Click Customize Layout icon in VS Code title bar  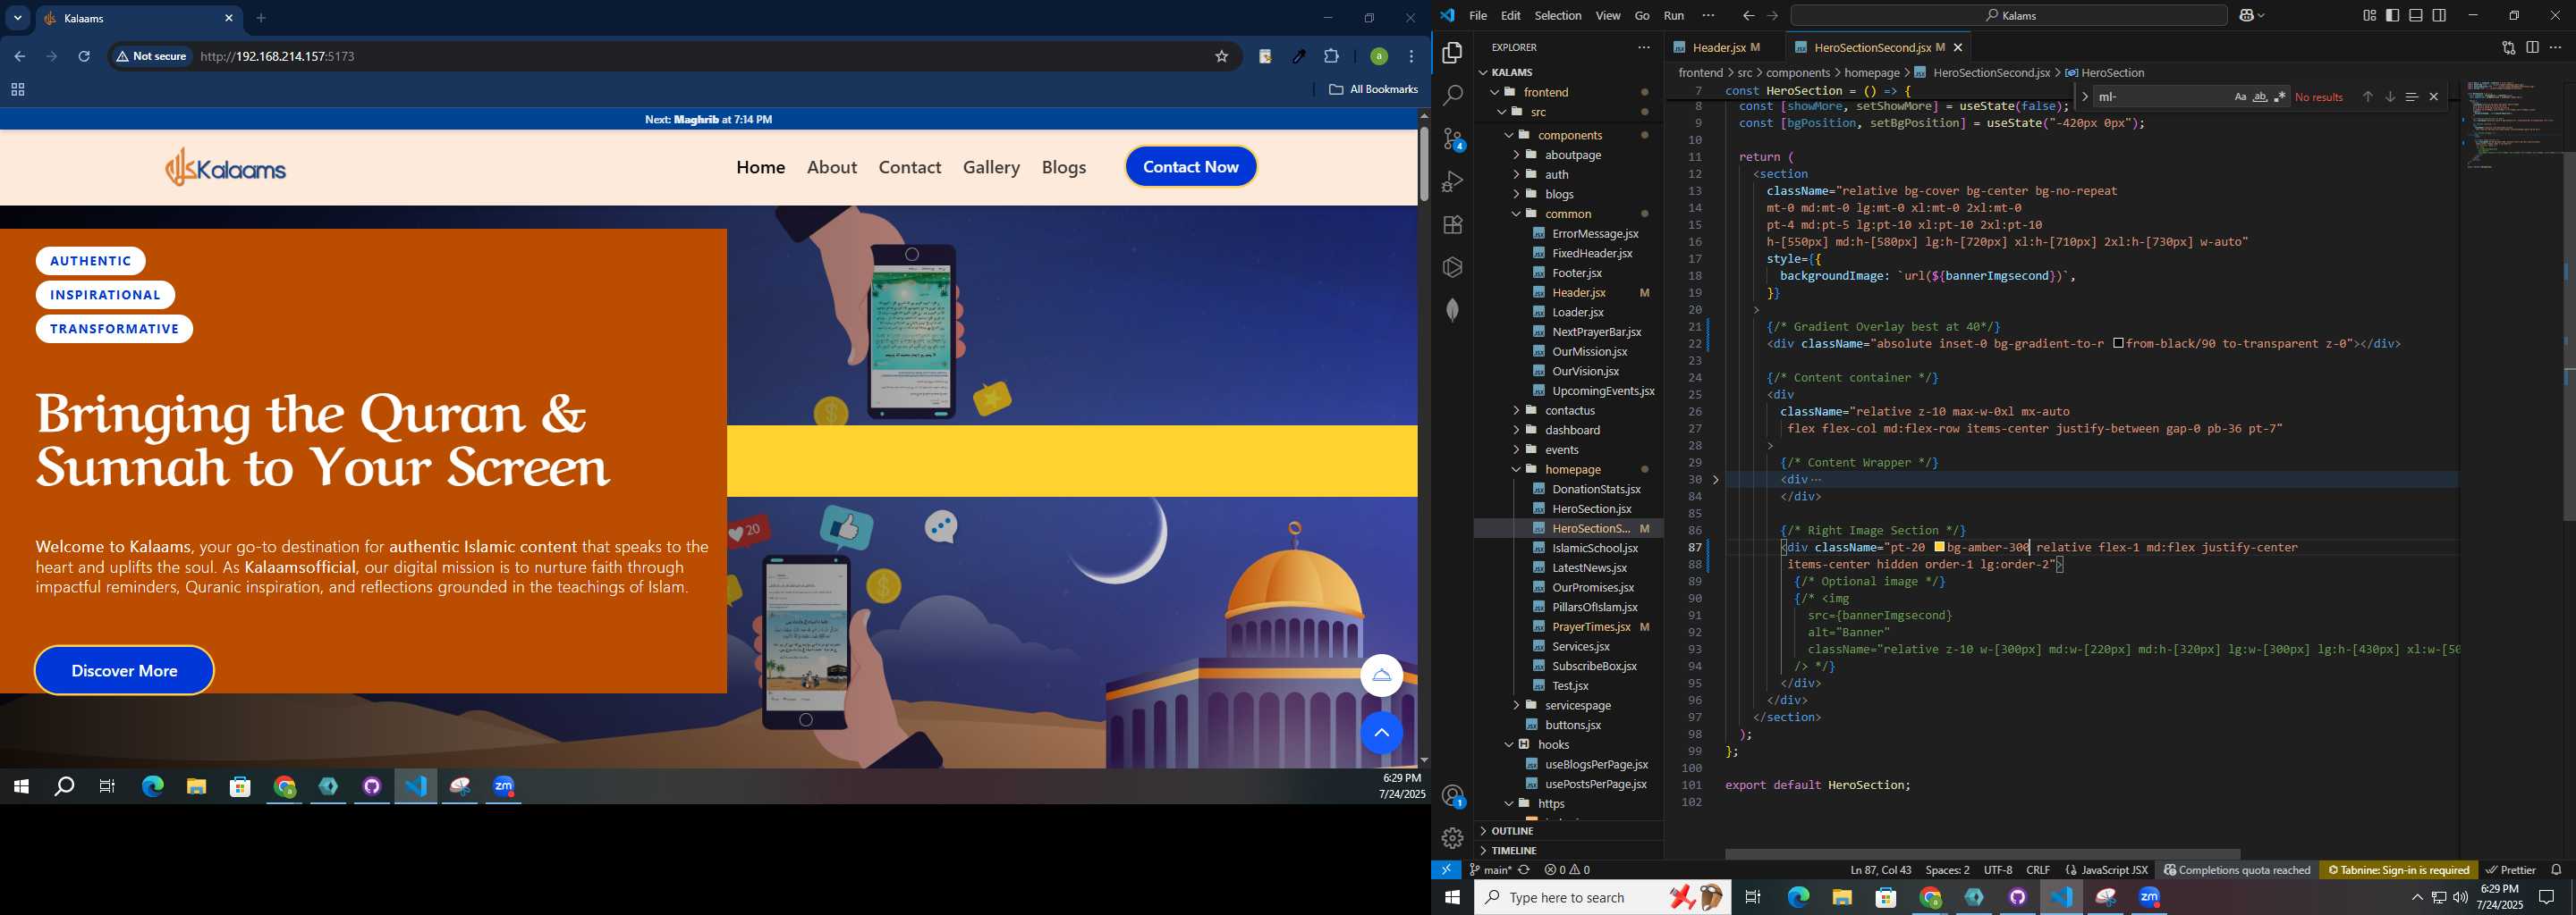coord(2369,16)
